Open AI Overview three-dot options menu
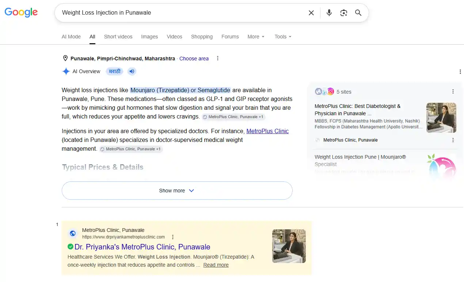The width and height of the screenshot is (464, 282). (x=460, y=72)
